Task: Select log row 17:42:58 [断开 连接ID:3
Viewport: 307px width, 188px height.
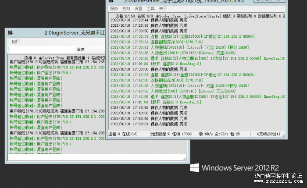Action: pos(156,102)
